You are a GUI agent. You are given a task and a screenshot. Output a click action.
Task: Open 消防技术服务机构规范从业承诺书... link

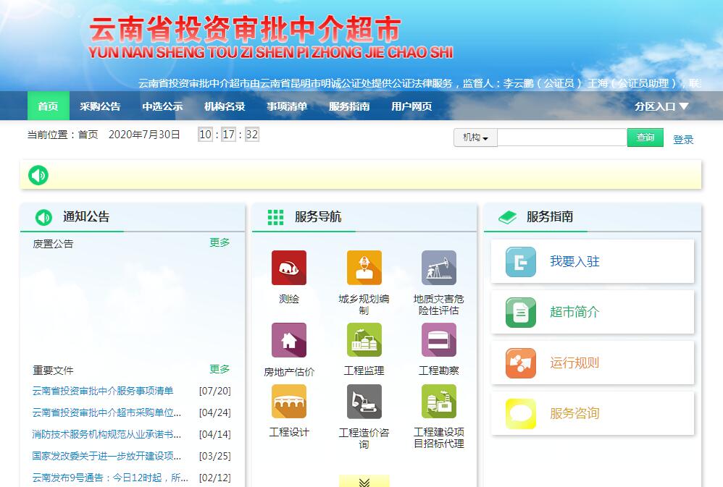tap(106, 434)
